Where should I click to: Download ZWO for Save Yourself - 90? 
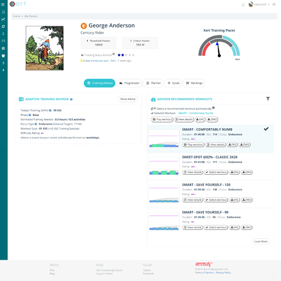click(x=247, y=228)
